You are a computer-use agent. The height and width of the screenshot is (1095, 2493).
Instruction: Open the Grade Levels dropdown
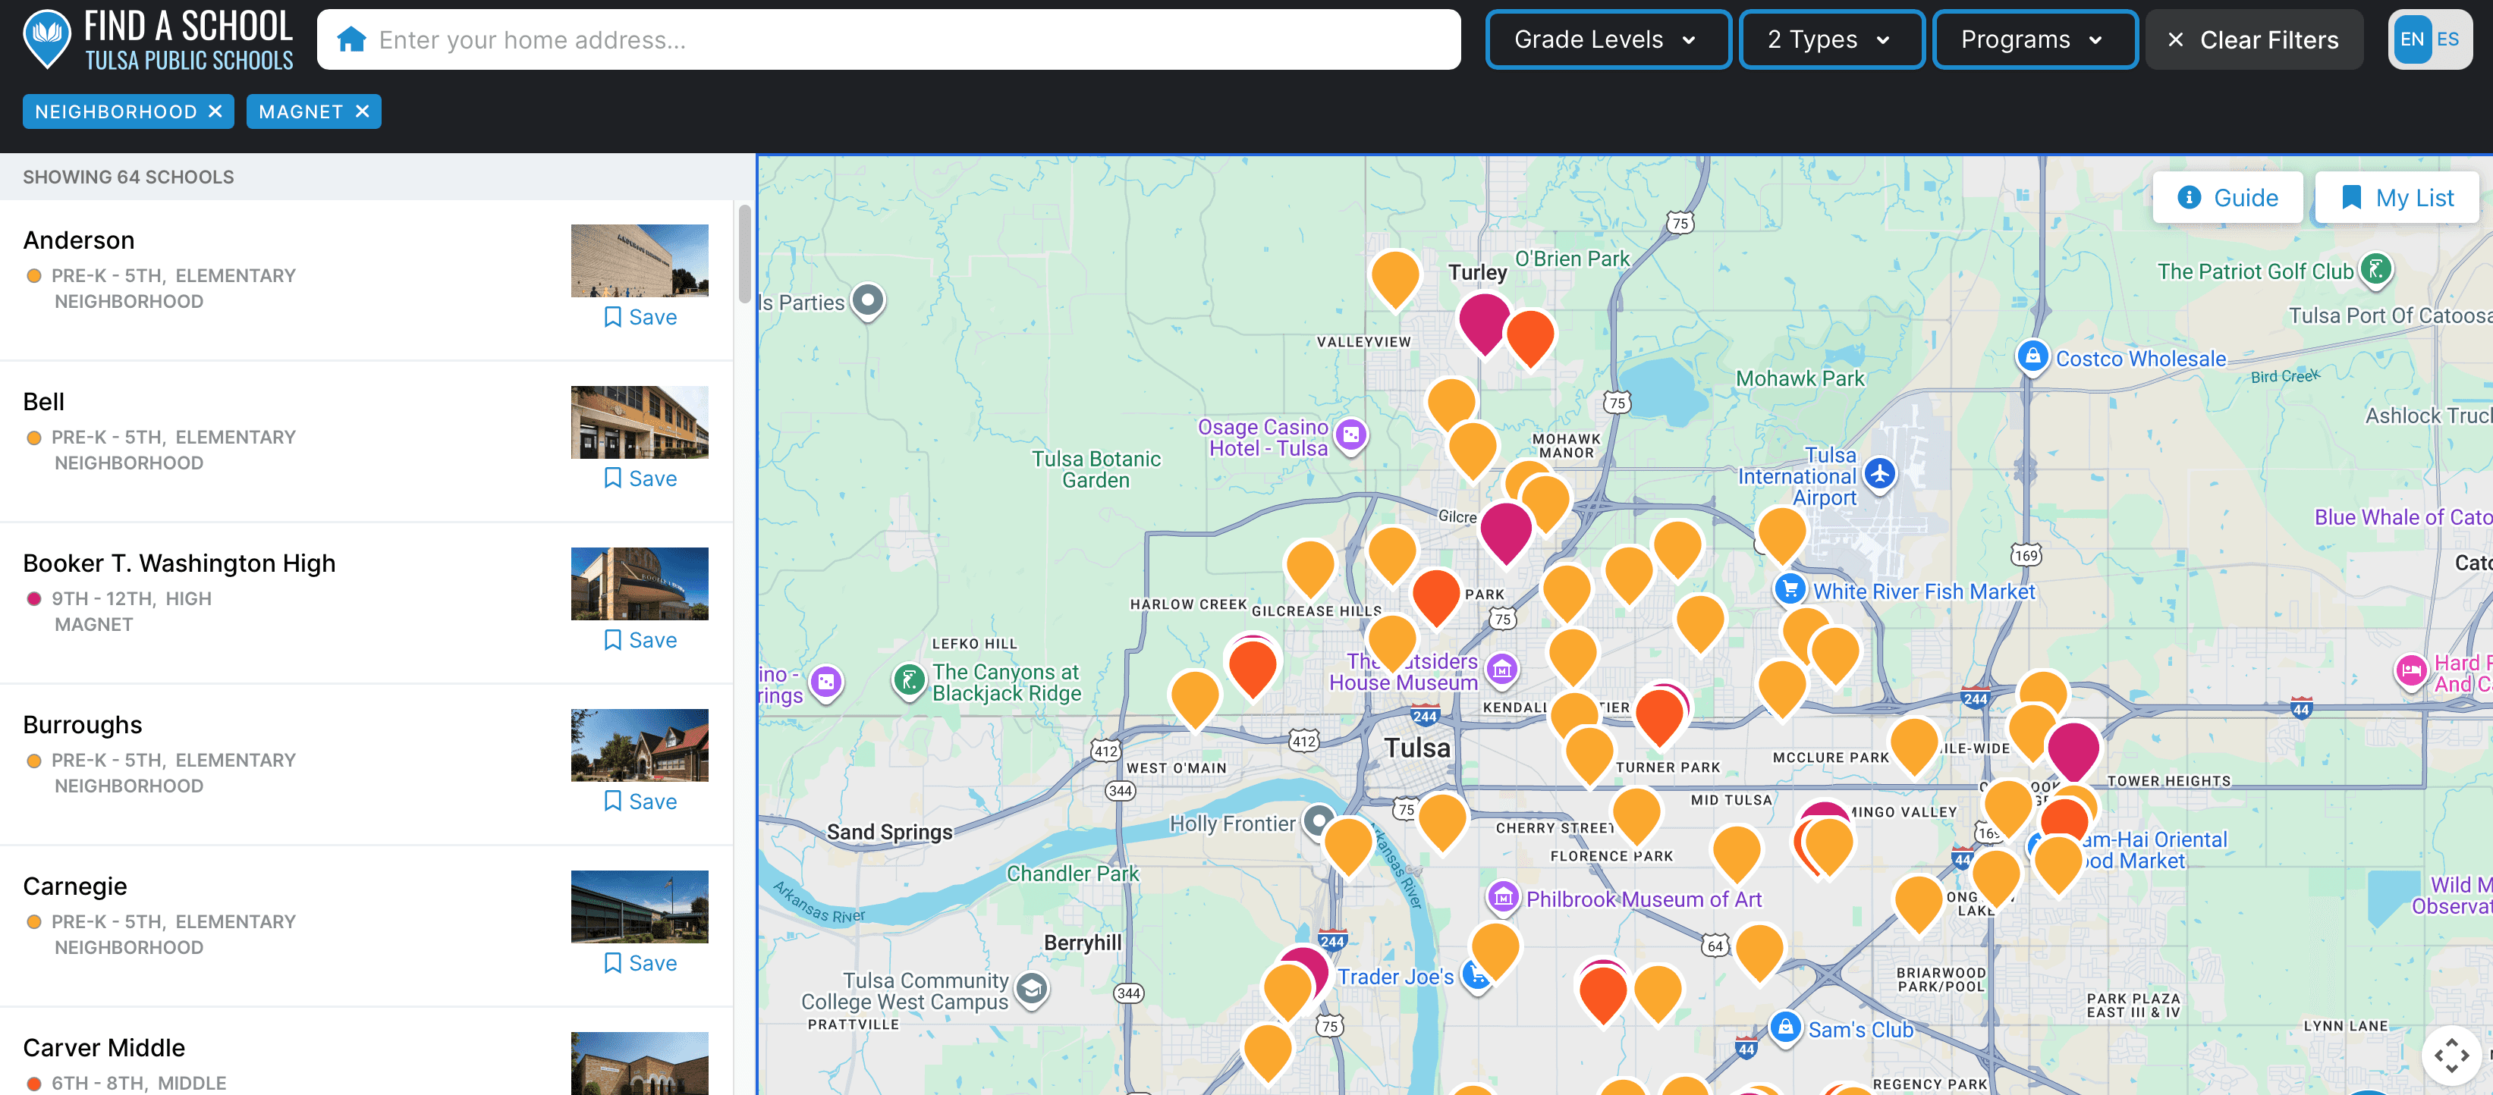click(x=1608, y=39)
